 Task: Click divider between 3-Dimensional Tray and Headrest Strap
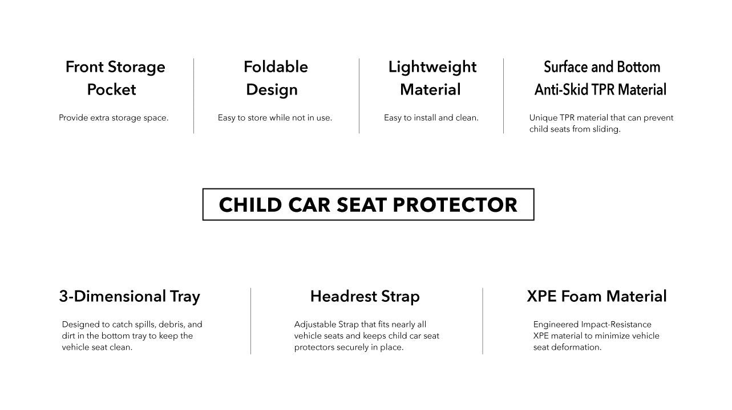click(x=251, y=321)
